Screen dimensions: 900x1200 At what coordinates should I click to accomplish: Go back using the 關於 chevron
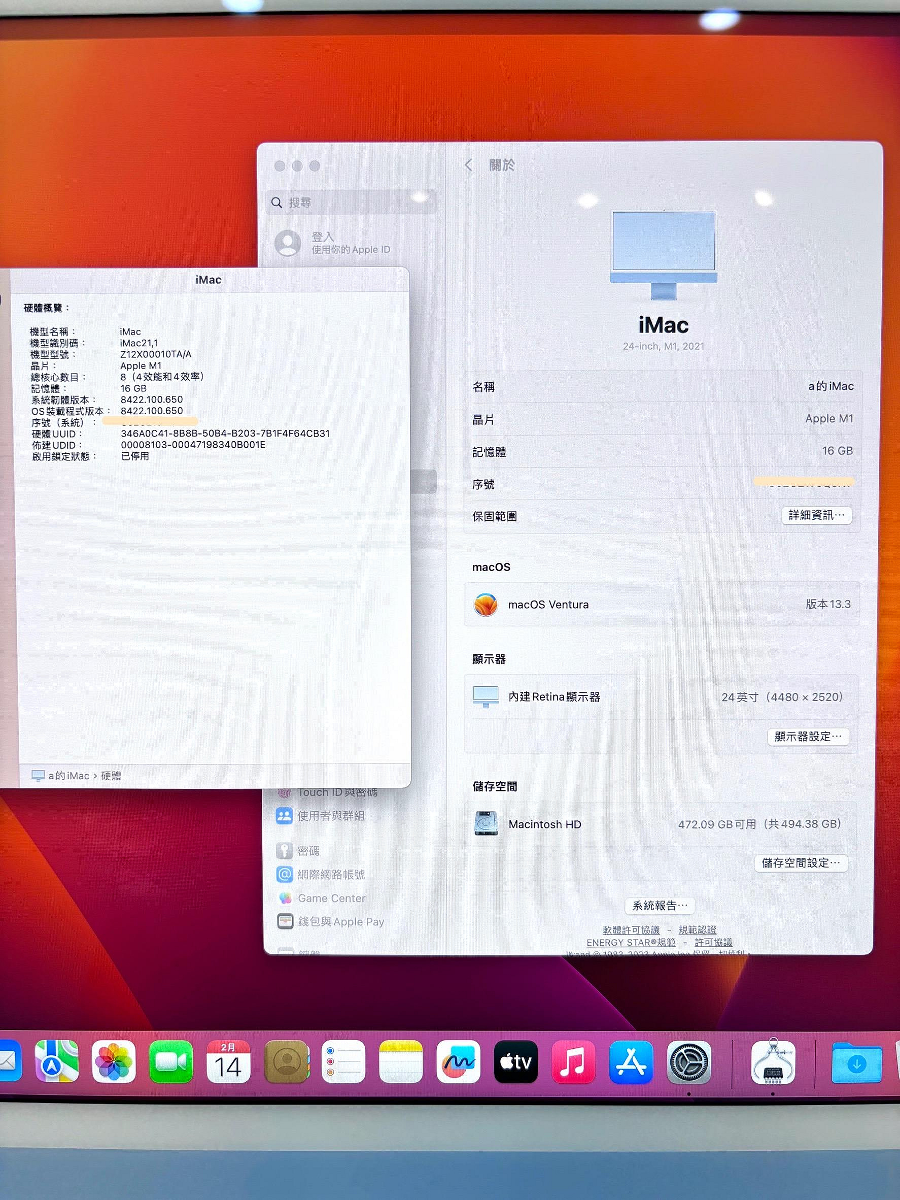[x=469, y=165]
